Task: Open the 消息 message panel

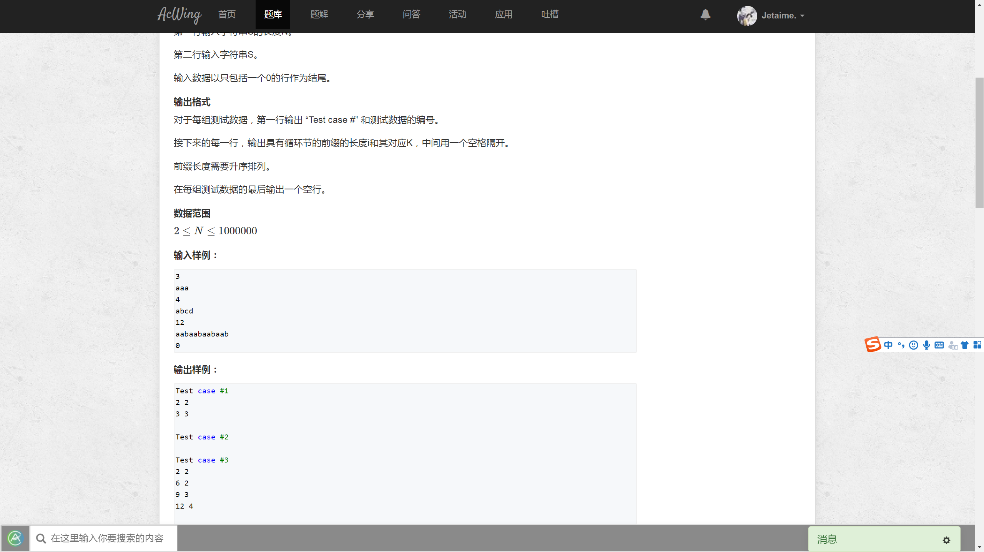Action: click(826, 539)
